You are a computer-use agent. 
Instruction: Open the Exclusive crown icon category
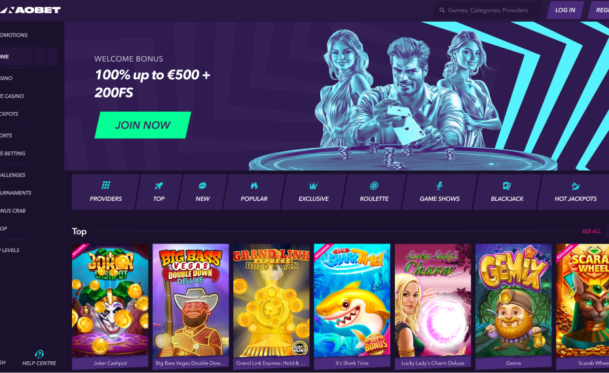click(x=314, y=192)
